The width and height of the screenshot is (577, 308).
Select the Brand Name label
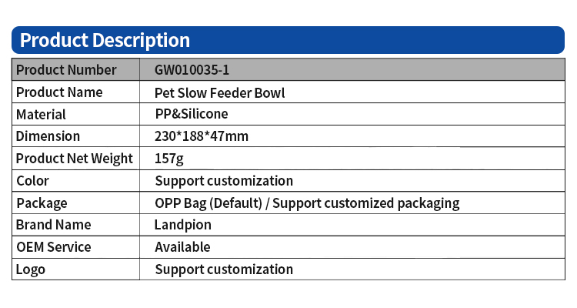pyautogui.click(x=54, y=225)
